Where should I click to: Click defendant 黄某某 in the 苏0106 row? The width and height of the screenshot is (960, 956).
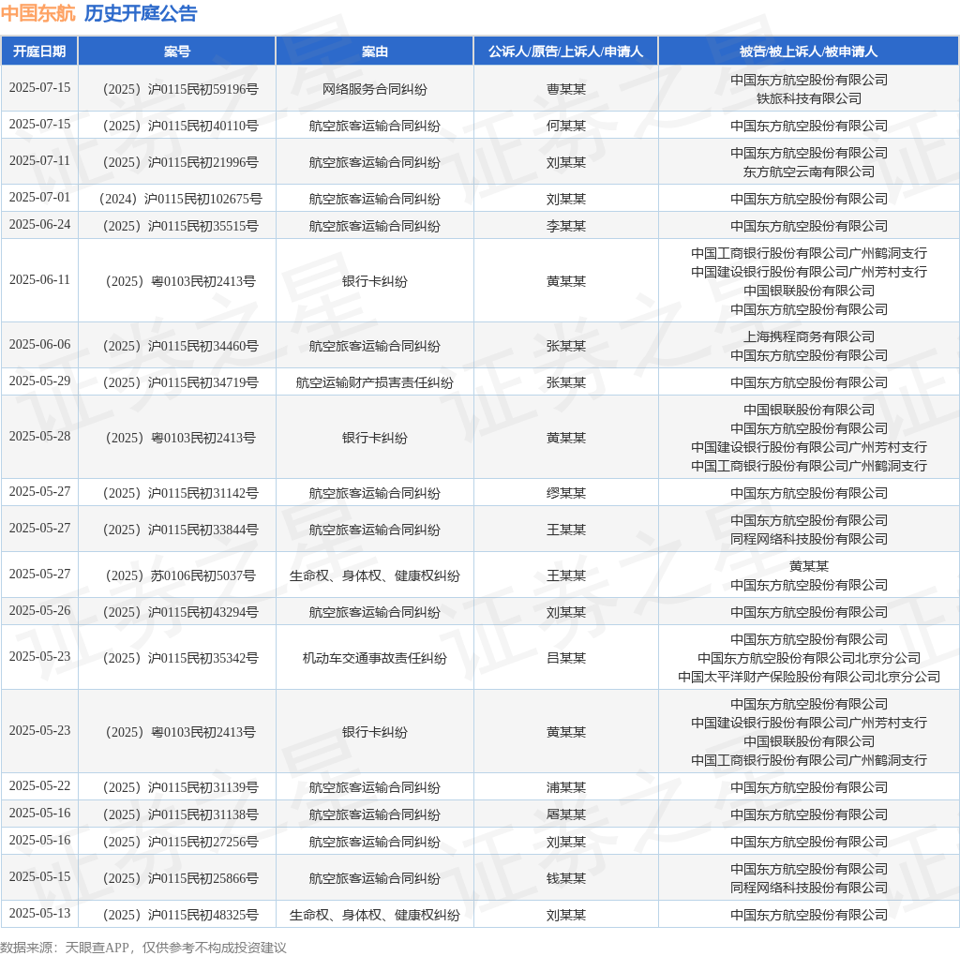click(x=809, y=565)
